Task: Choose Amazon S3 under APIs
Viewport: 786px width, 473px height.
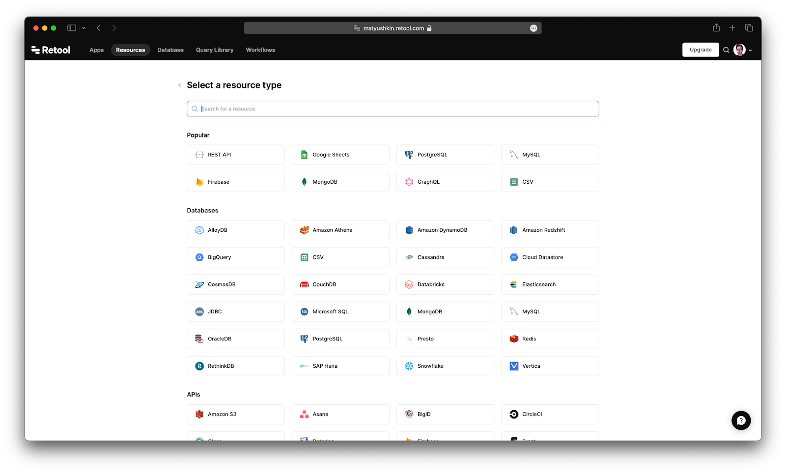Action: 236,414
